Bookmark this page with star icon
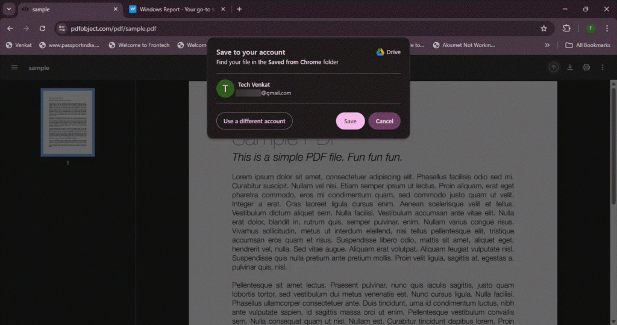 pyautogui.click(x=543, y=28)
